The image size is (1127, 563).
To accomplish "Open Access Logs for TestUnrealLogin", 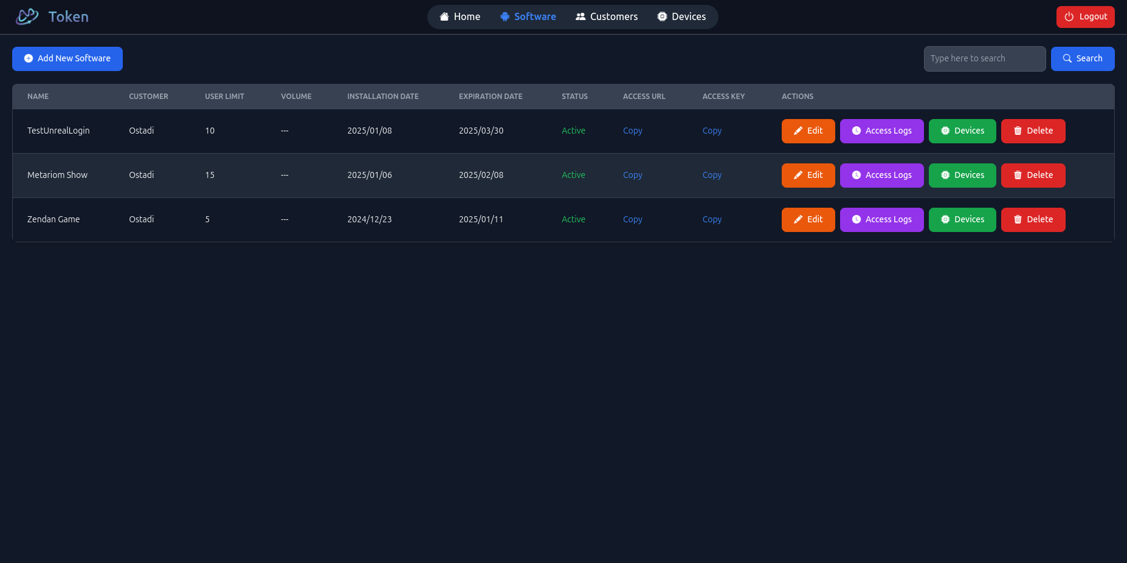I will [x=881, y=131].
